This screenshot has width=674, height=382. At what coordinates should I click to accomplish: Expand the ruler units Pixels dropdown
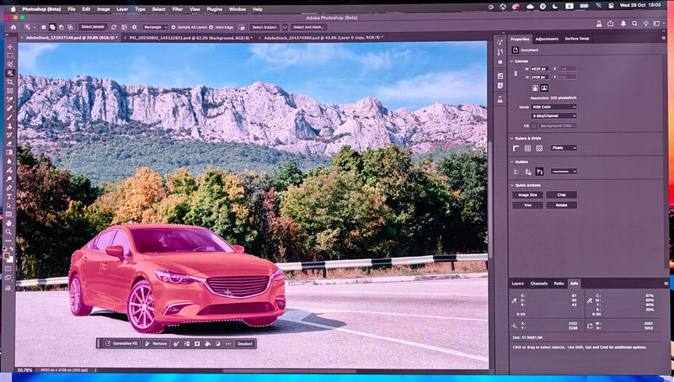coord(563,147)
